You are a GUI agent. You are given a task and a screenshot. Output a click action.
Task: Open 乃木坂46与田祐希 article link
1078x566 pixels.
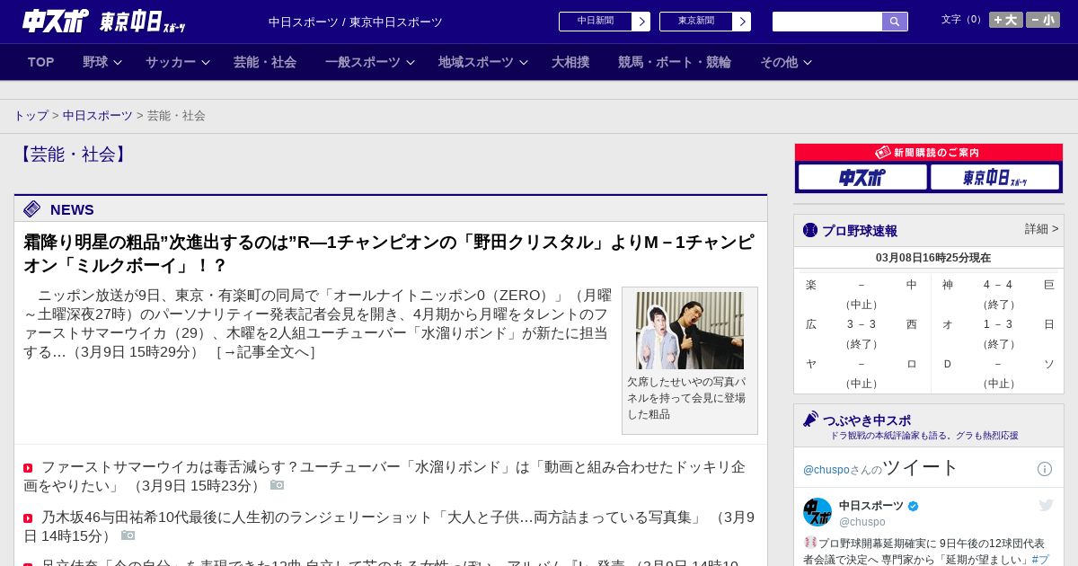tap(389, 526)
